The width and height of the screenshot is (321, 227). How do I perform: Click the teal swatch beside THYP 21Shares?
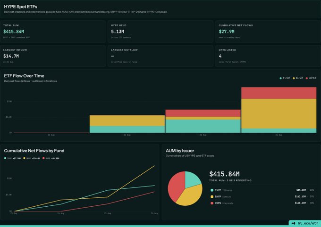pyautogui.click(x=212, y=190)
